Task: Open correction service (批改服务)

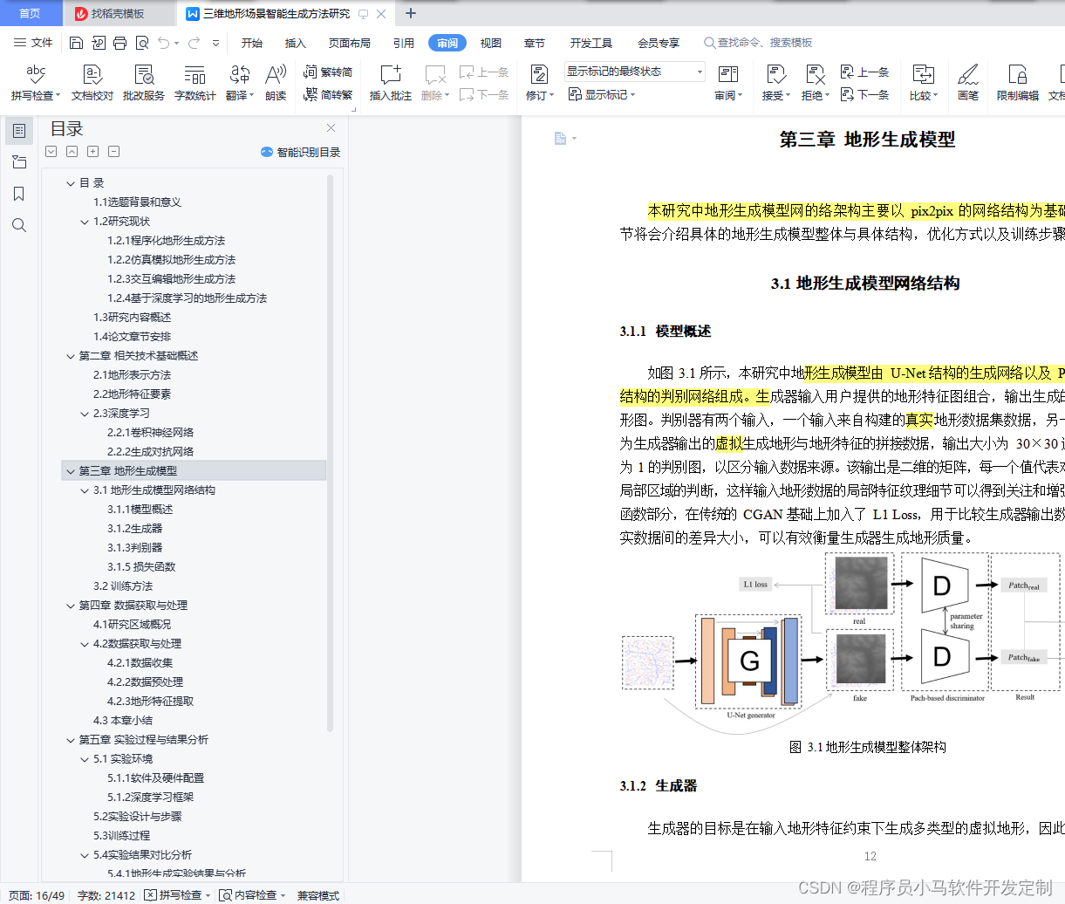Action: (x=144, y=83)
